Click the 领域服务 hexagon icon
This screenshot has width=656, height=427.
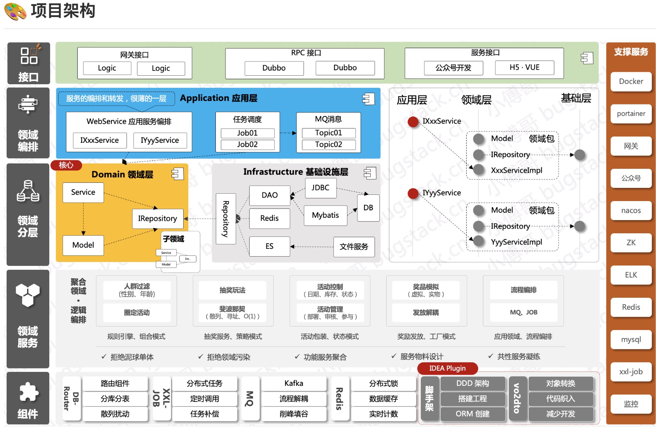pos(28,295)
